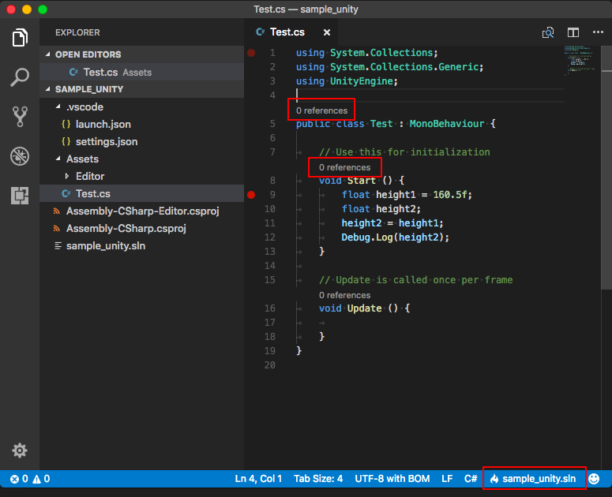Collapse the Open Editors section
Viewport: 612px width, 497px height.
[48, 54]
